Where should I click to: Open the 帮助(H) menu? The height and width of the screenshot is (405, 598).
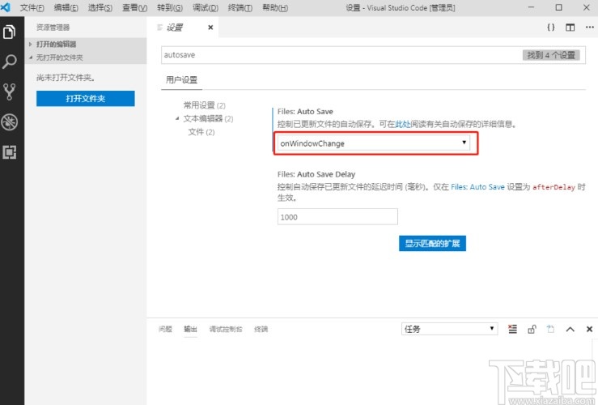[x=275, y=7]
